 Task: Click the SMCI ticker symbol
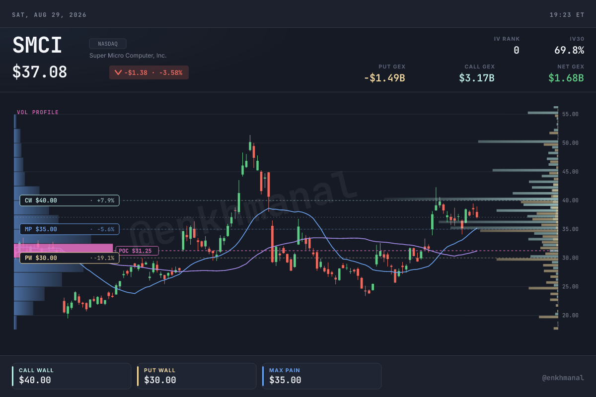37,46
